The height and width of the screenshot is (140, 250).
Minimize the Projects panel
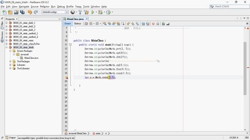pos(59,19)
